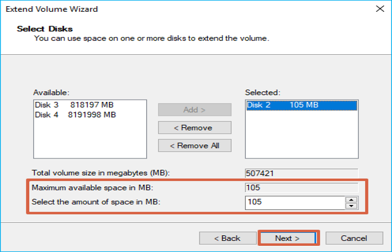Proceed by clicking Next >
The height and width of the screenshot is (252, 392).
pyautogui.click(x=288, y=238)
